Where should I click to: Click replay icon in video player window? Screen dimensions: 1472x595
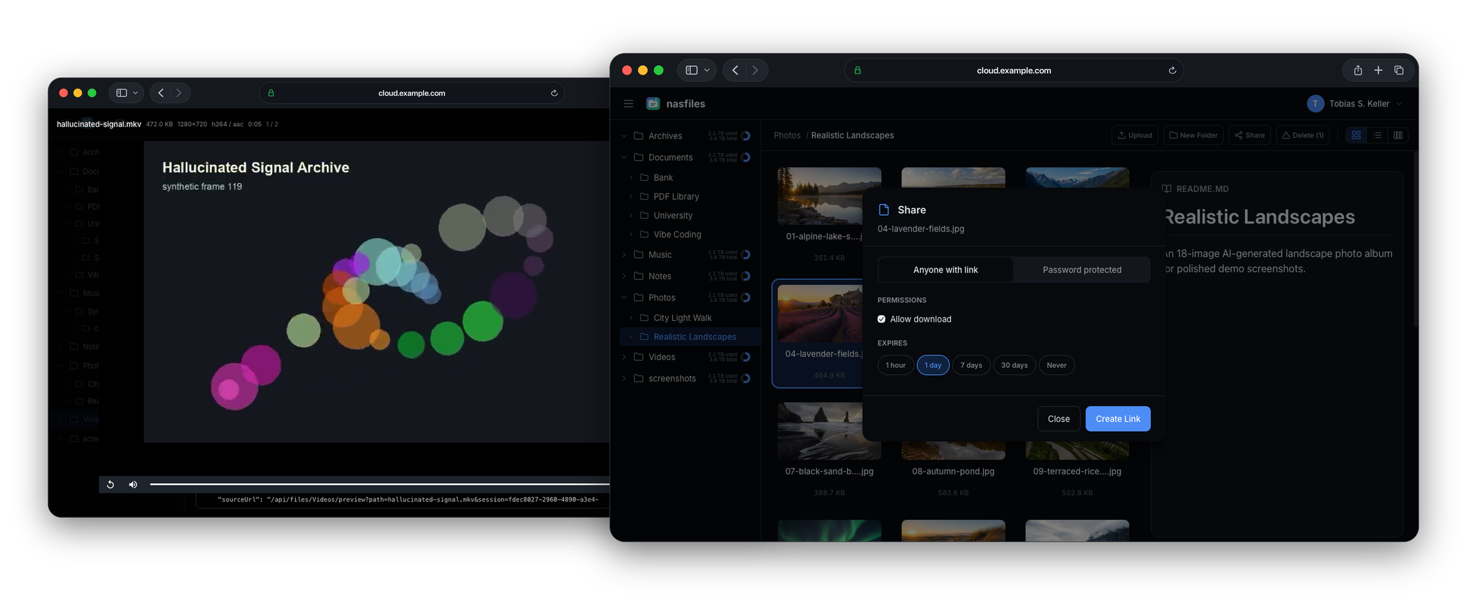click(110, 484)
